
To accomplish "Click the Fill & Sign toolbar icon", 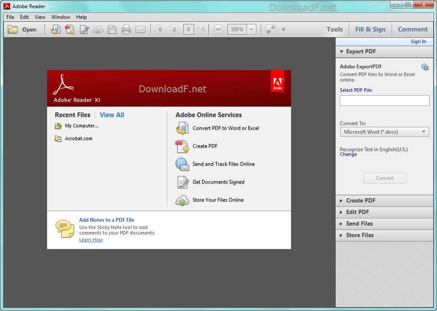I will 370,29.
